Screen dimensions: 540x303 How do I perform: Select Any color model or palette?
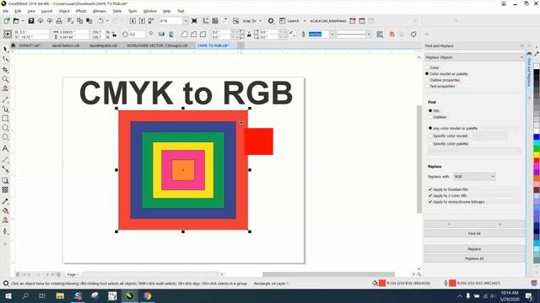[453, 128]
